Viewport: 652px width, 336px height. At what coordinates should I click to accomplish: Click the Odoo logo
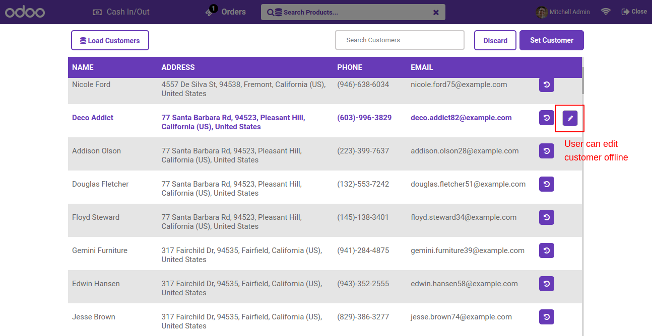click(25, 12)
